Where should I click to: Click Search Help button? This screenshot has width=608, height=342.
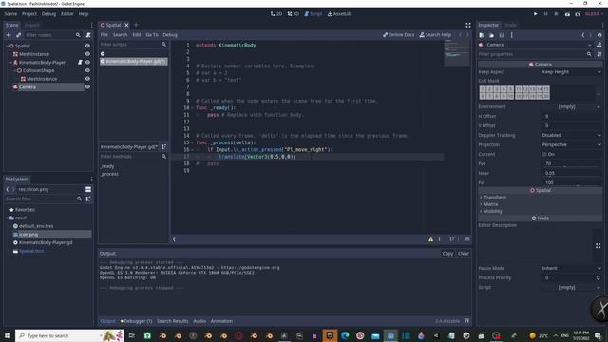[x=435, y=35]
